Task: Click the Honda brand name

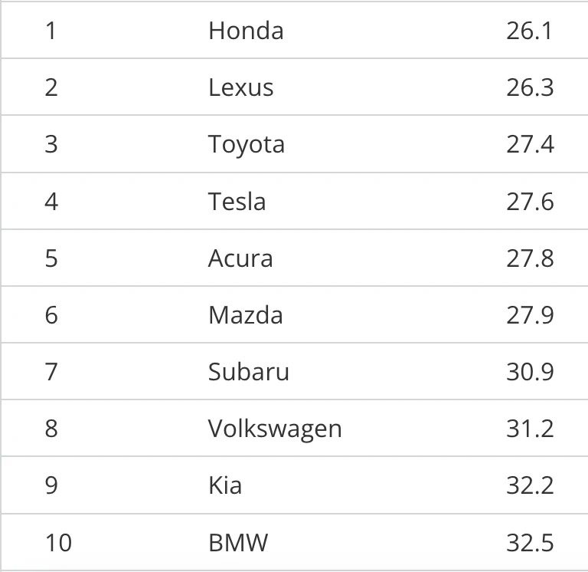Action: [246, 31]
